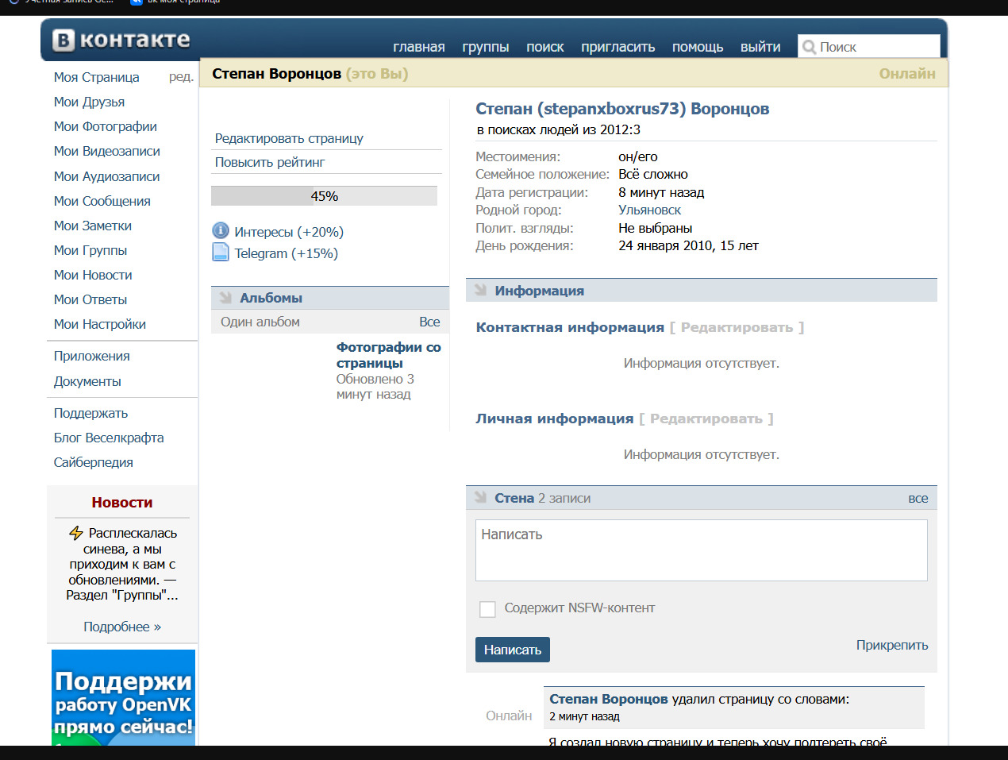Click the document icon beside Telegram
Screen dimensions: 1008x760
(221, 253)
